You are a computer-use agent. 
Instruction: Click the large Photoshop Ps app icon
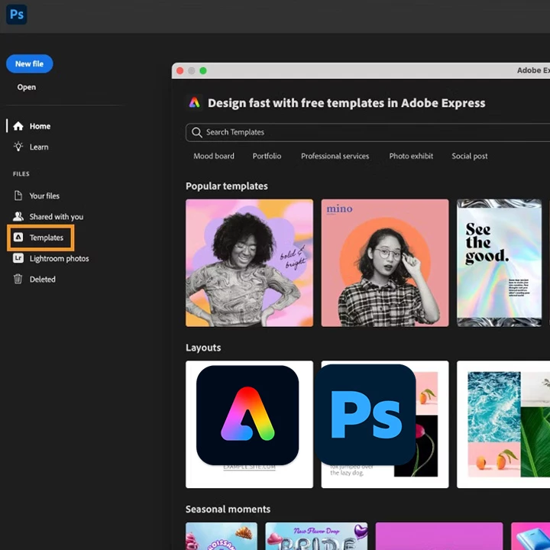pyautogui.click(x=365, y=415)
